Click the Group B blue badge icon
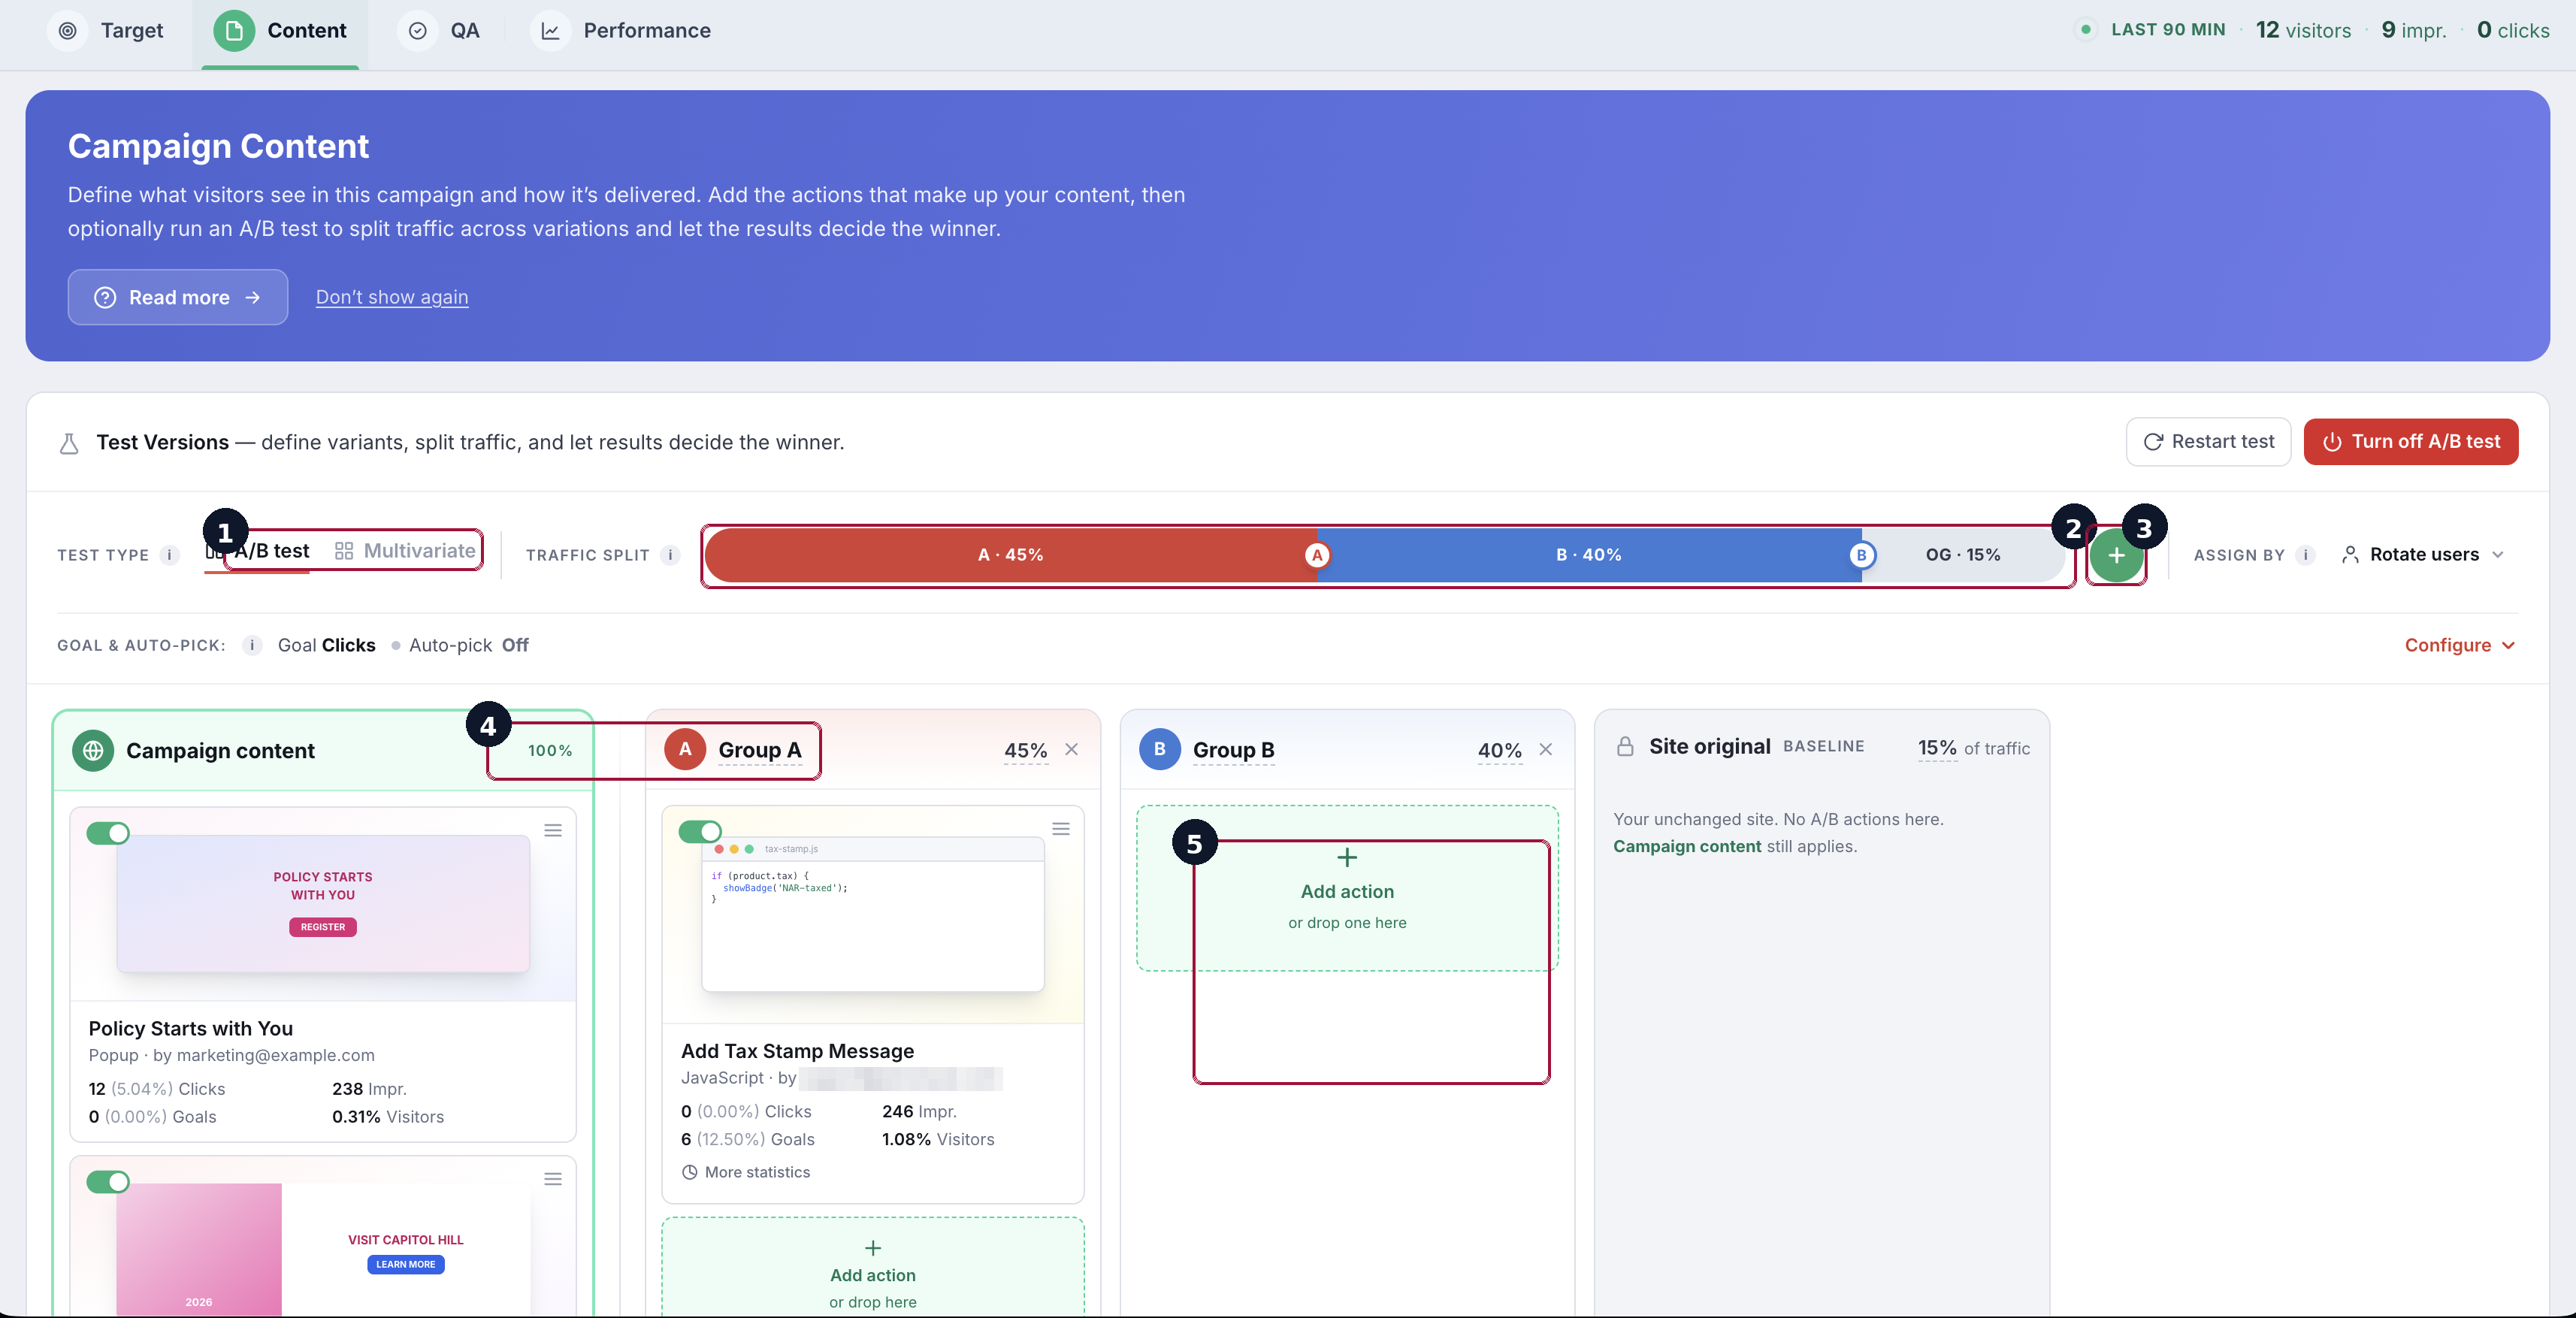2576x1318 pixels. [1159, 749]
